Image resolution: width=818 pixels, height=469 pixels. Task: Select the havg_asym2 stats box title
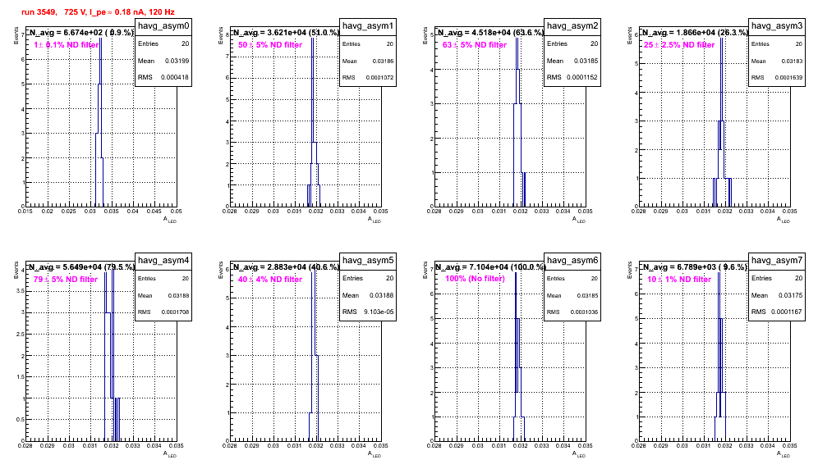coord(572,25)
